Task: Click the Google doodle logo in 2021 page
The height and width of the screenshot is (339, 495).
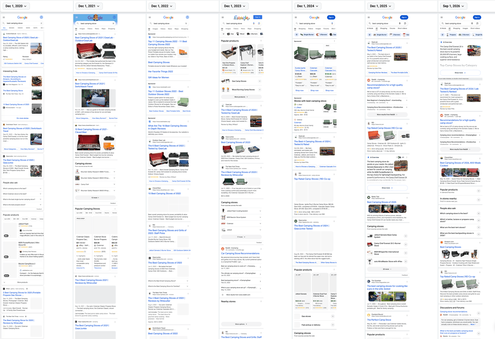Action: pos(95,18)
